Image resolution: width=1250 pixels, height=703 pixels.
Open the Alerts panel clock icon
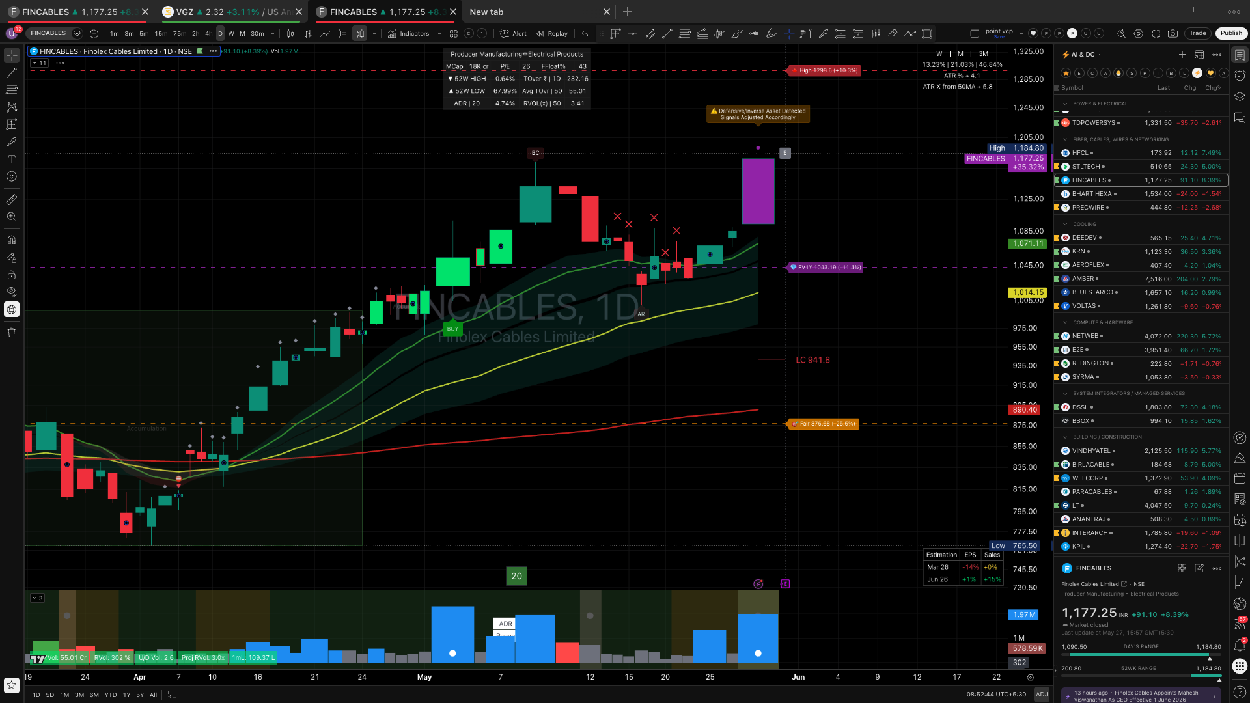[x=1240, y=76]
